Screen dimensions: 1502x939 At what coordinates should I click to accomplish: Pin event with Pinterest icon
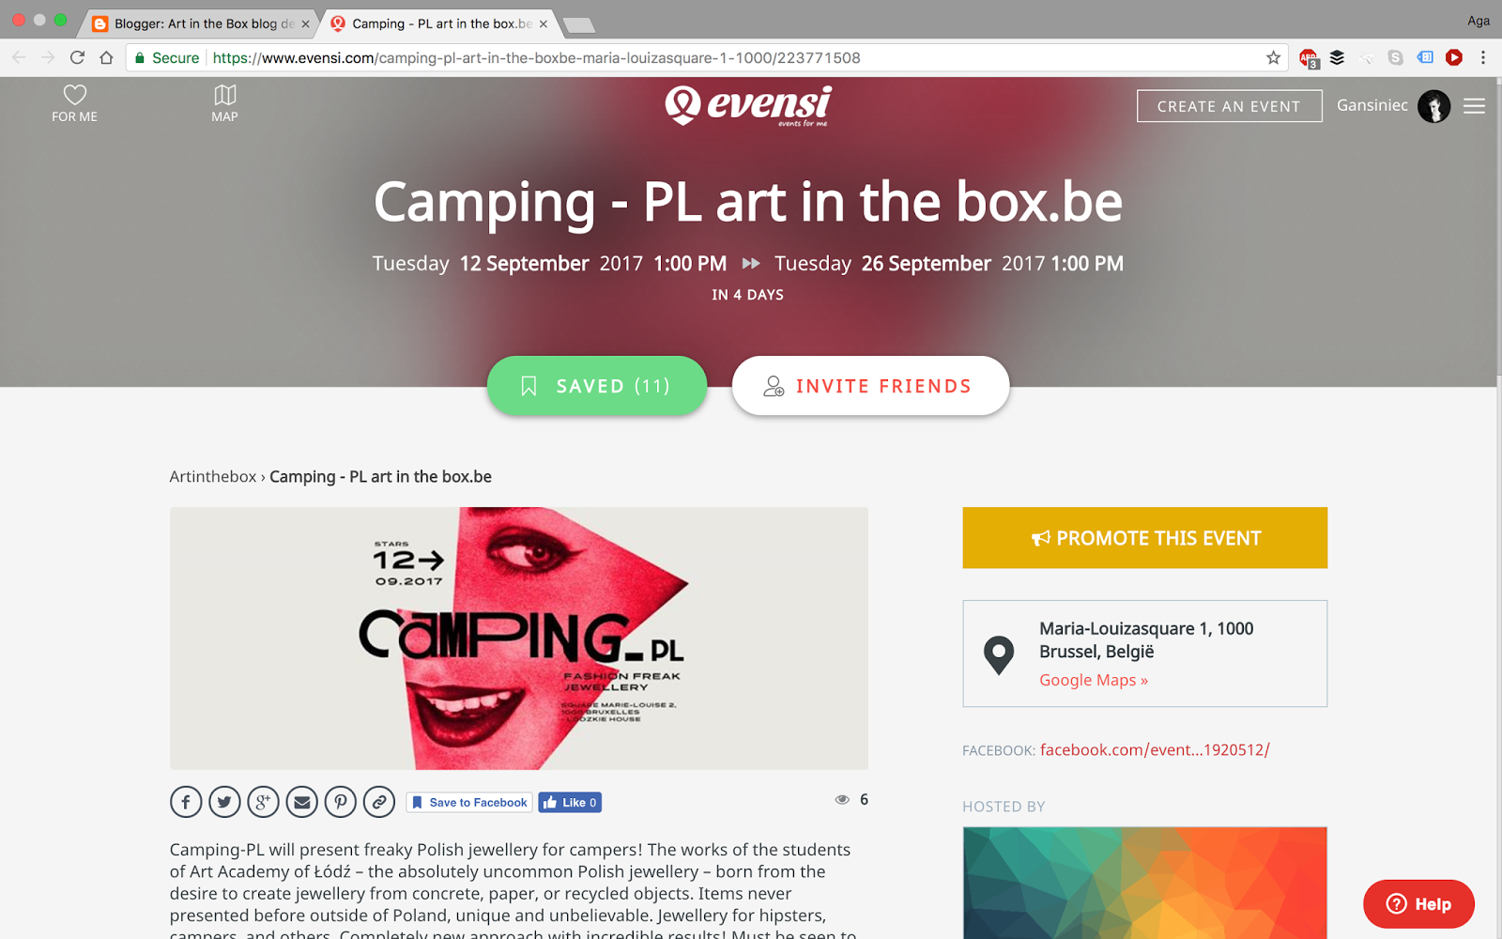point(340,802)
